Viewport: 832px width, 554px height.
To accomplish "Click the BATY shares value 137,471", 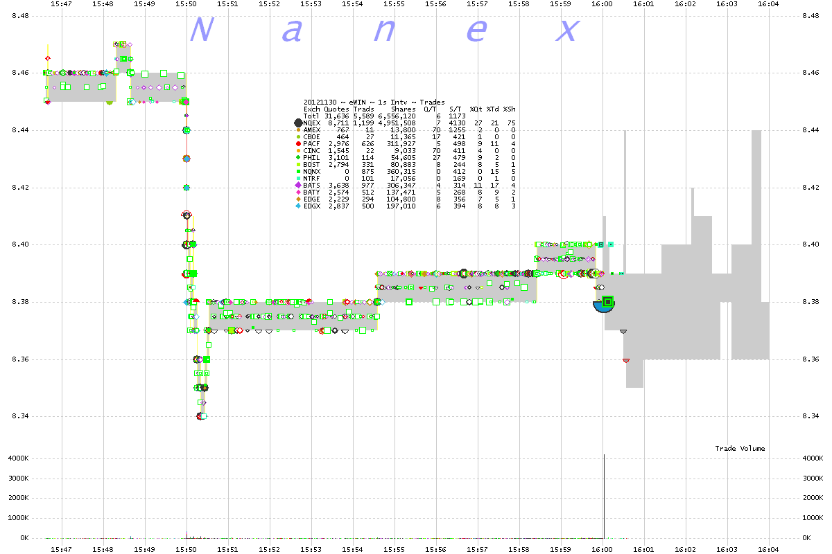I will pos(401,193).
